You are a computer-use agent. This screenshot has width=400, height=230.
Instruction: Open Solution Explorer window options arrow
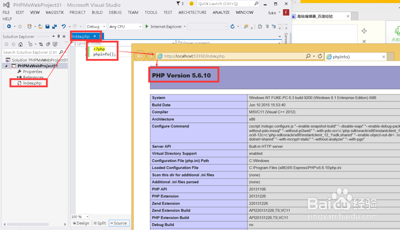point(53,36)
